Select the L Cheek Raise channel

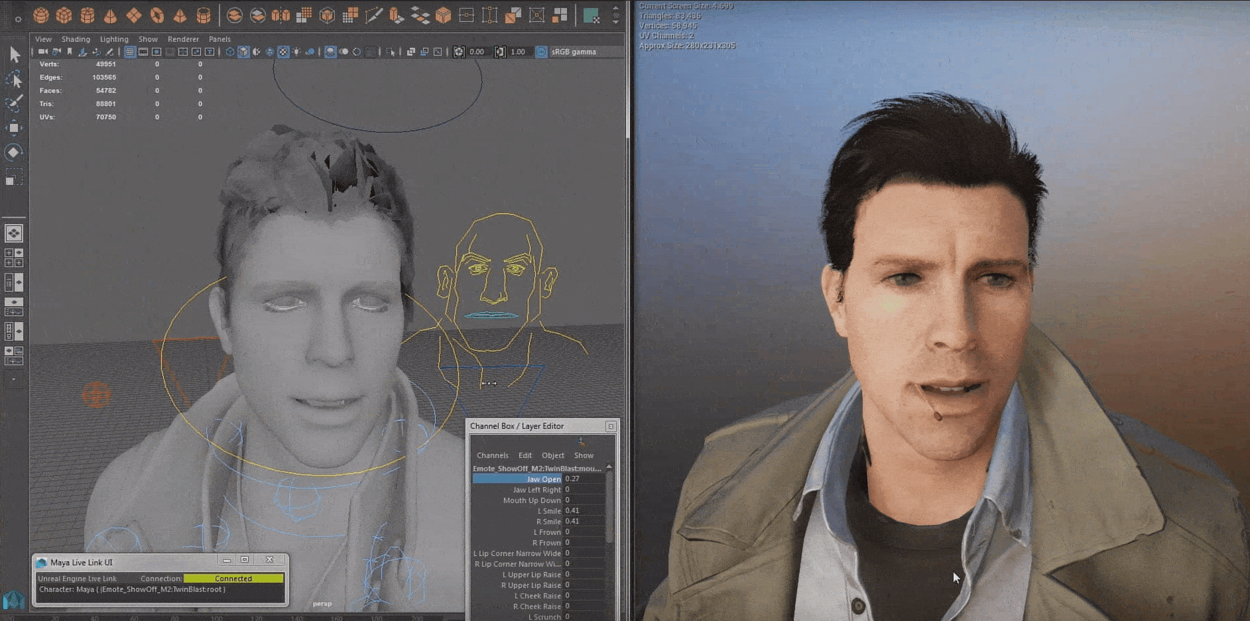point(538,596)
